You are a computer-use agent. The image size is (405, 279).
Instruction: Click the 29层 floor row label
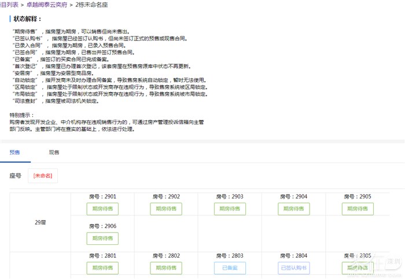(41, 221)
